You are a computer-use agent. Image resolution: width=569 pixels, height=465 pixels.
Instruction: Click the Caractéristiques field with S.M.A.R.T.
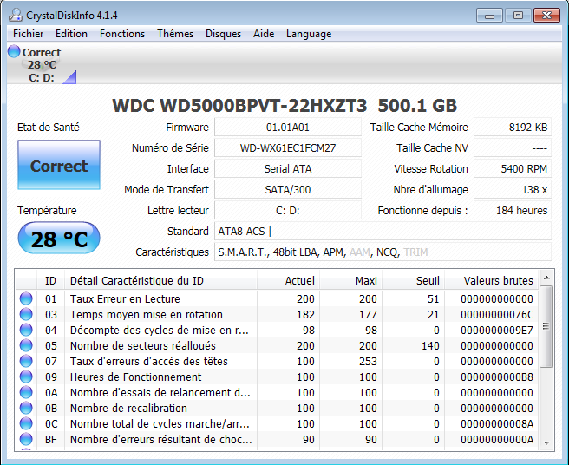click(x=383, y=252)
